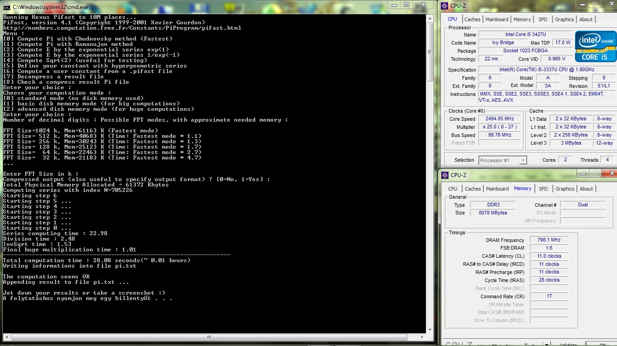617x346 pixels.
Task: Click the Bus Speed '99.76 MHz' value
Action: 500,135
